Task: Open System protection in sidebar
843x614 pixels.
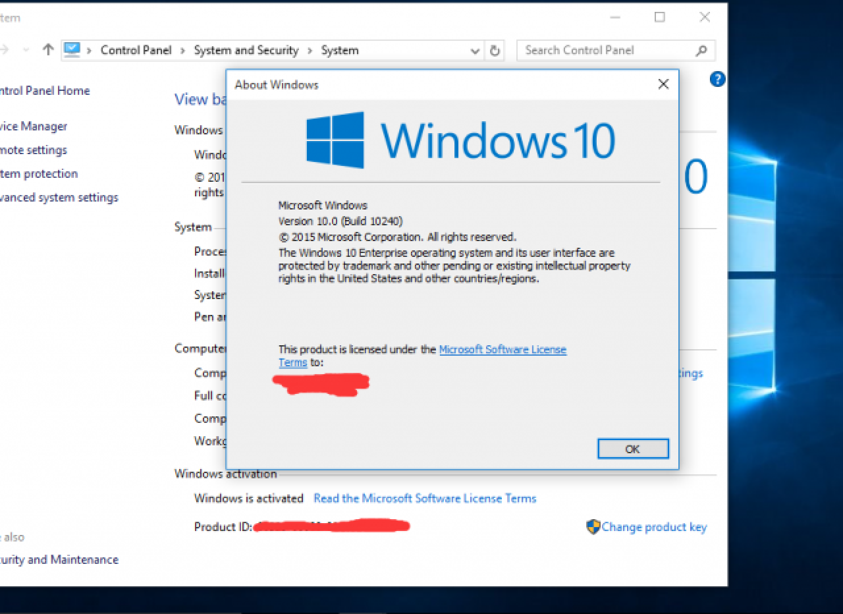Action: coord(38,174)
